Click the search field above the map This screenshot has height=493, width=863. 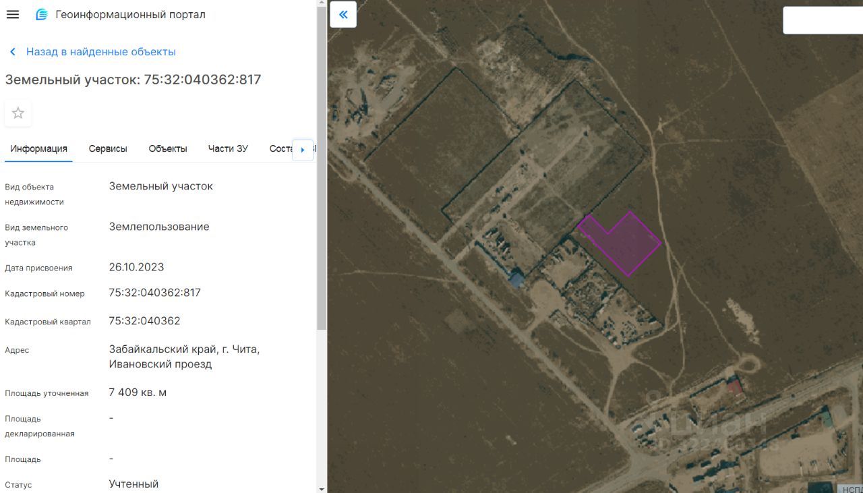[823, 20]
